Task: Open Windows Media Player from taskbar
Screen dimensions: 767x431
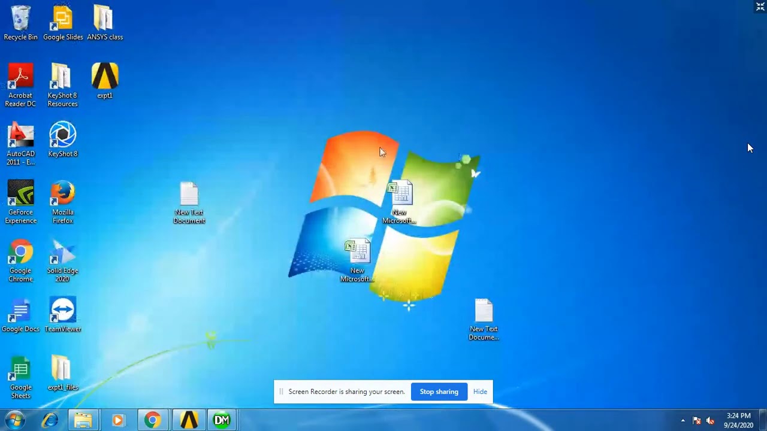Action: click(x=117, y=420)
